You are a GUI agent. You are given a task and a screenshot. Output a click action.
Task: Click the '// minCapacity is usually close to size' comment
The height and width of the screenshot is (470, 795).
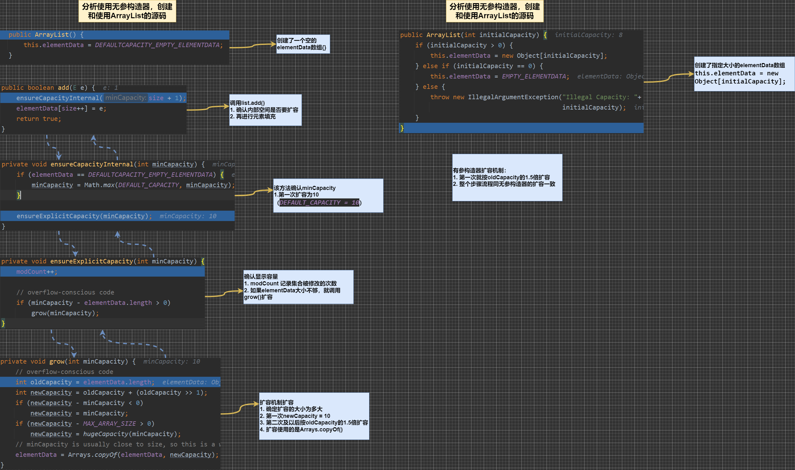coord(118,444)
